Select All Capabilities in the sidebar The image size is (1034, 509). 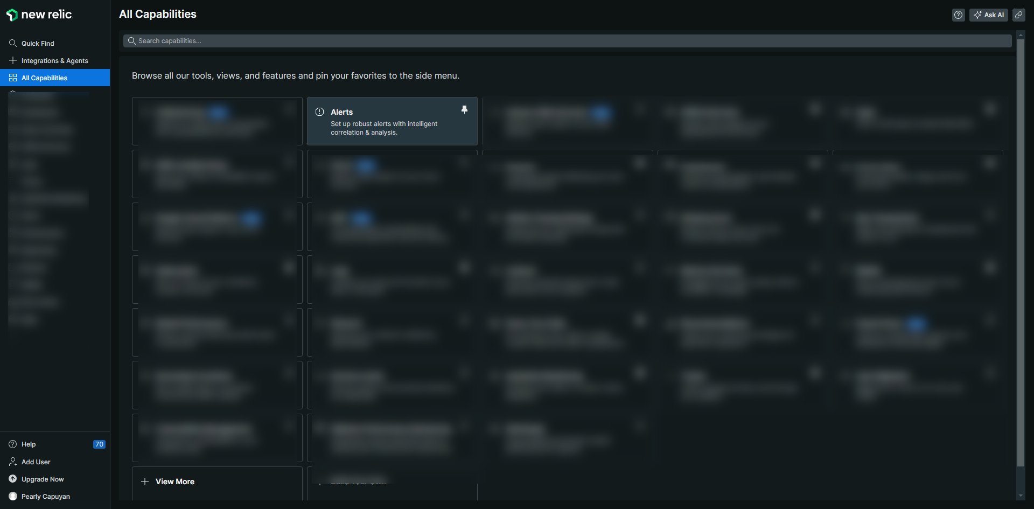[55, 78]
